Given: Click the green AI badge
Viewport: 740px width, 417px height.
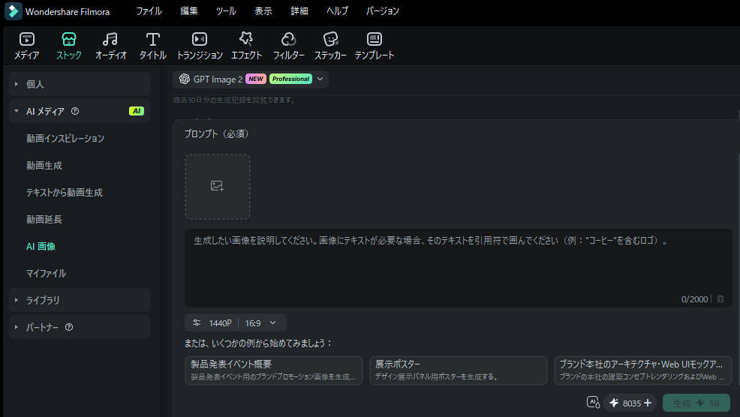Looking at the screenshot, I should point(137,111).
